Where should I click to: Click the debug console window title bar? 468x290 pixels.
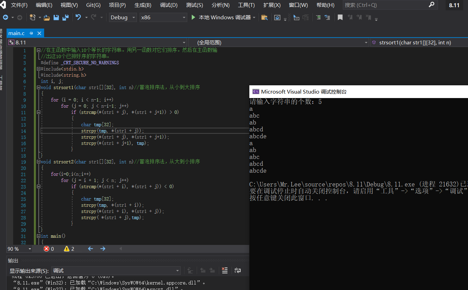click(359, 92)
